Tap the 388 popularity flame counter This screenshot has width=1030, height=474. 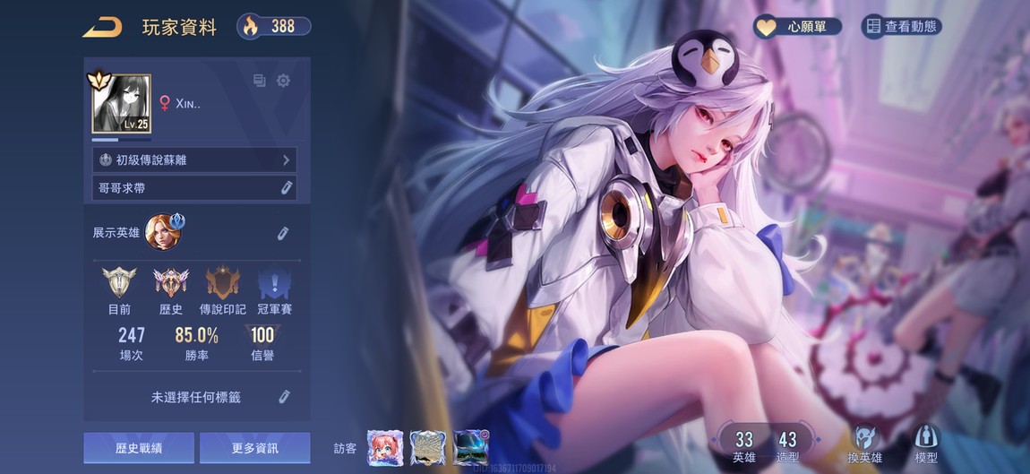[x=274, y=26]
